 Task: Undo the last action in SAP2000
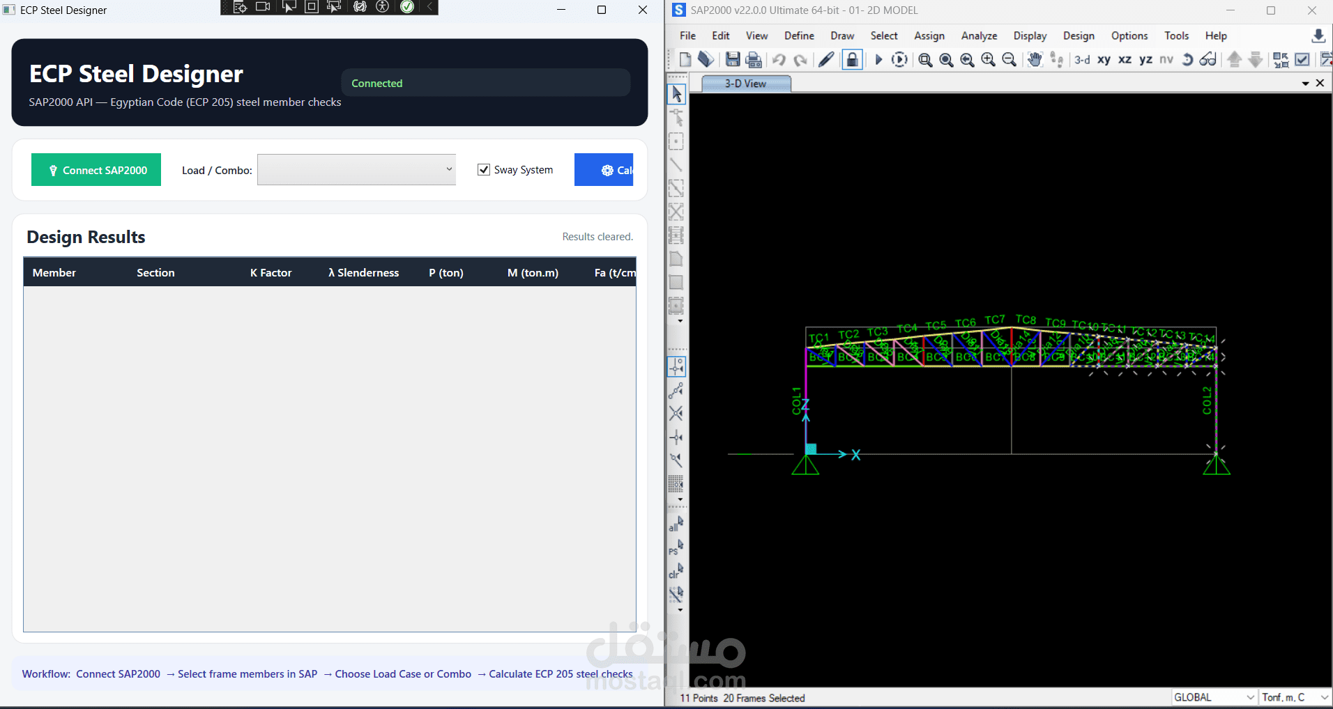pos(779,60)
